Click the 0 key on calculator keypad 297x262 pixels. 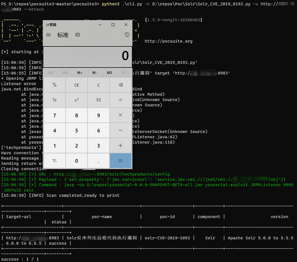[x=76, y=161]
